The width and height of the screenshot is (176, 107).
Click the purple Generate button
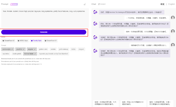[44, 32]
